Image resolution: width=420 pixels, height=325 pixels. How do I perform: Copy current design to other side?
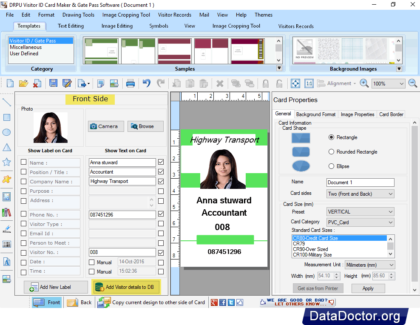(x=151, y=302)
